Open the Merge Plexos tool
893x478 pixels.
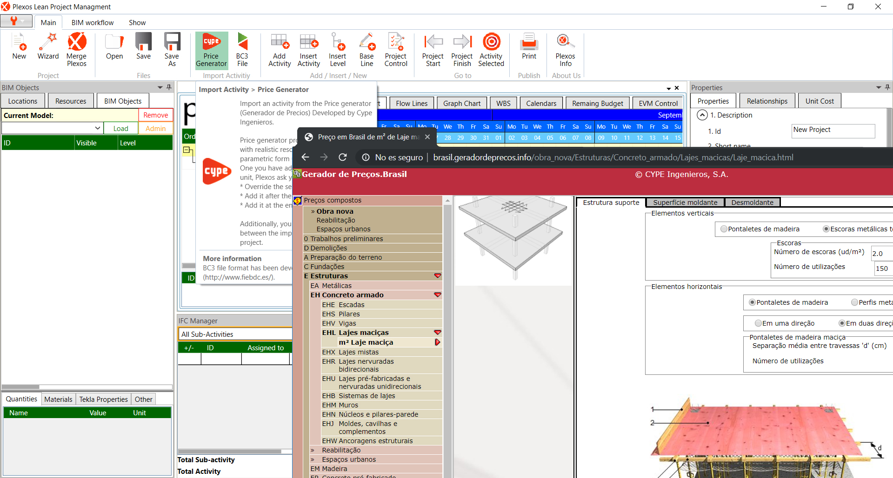(x=77, y=50)
